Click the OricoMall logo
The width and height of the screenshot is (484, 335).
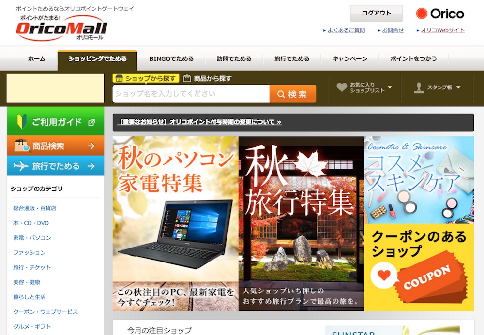pos(61,28)
